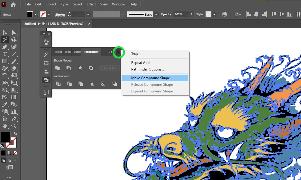301x180 pixels.
Task: Select the Column Graph tool
Action: pyautogui.click(x=14, y=112)
